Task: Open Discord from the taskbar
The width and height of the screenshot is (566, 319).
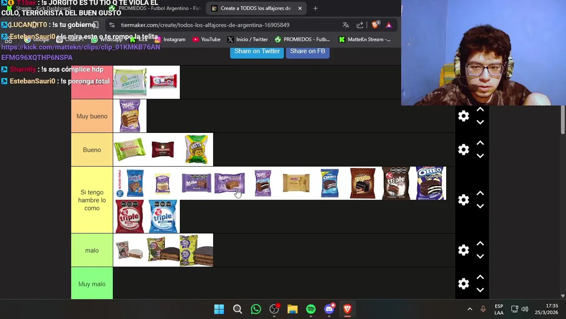Action: [329, 309]
